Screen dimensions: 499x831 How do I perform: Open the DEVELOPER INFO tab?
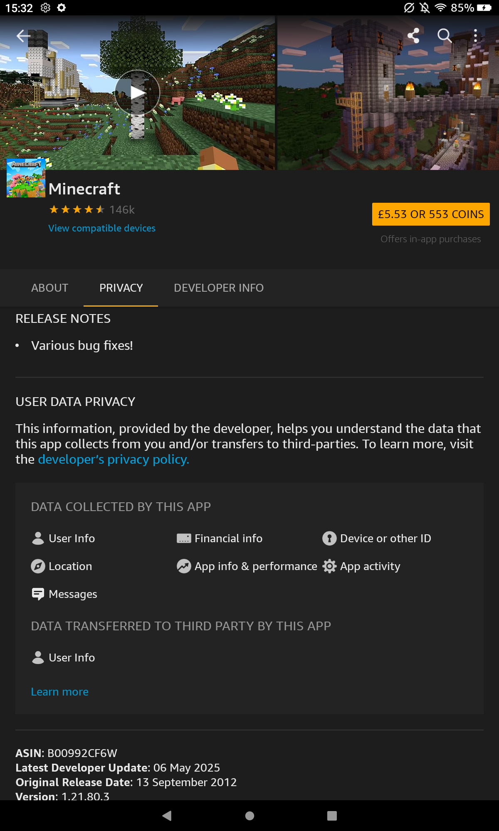click(219, 288)
